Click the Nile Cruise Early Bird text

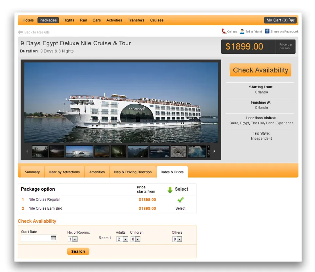45,208
